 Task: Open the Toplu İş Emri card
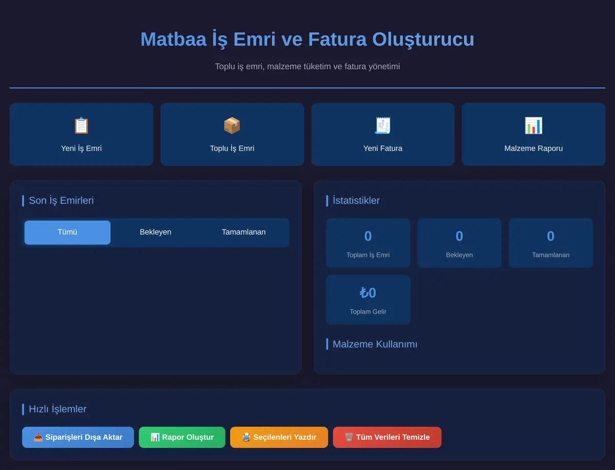[232, 134]
